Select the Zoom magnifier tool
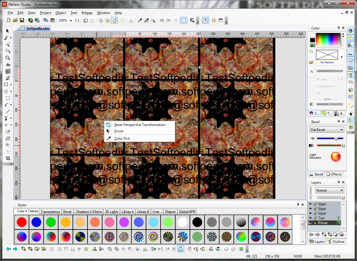Image resolution: width=357 pixels, height=261 pixels. [8, 58]
